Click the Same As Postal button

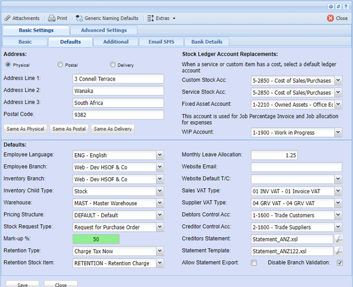[68, 129]
